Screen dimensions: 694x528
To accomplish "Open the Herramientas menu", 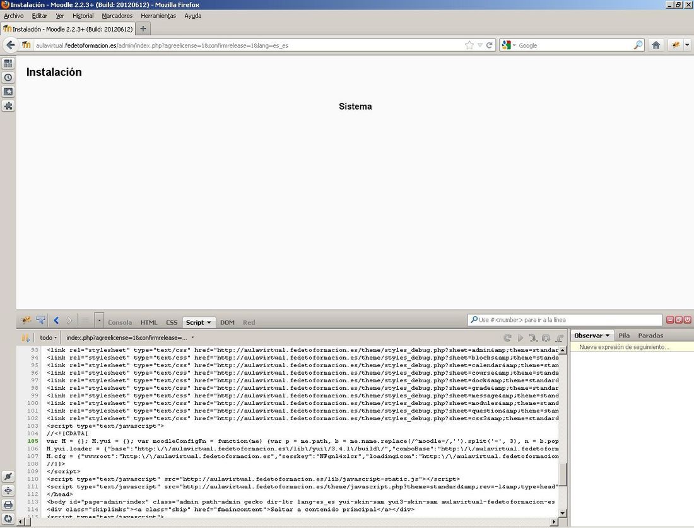I will (x=158, y=16).
